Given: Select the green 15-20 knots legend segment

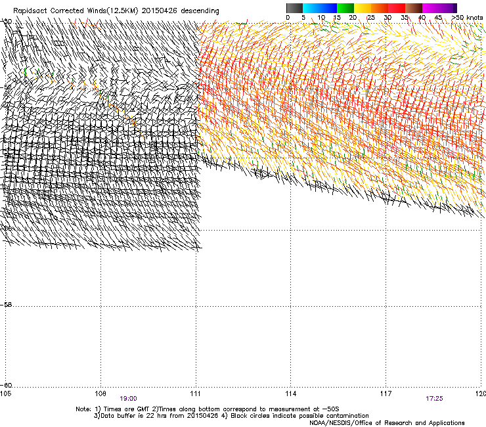Looking at the screenshot, I should (345, 8).
